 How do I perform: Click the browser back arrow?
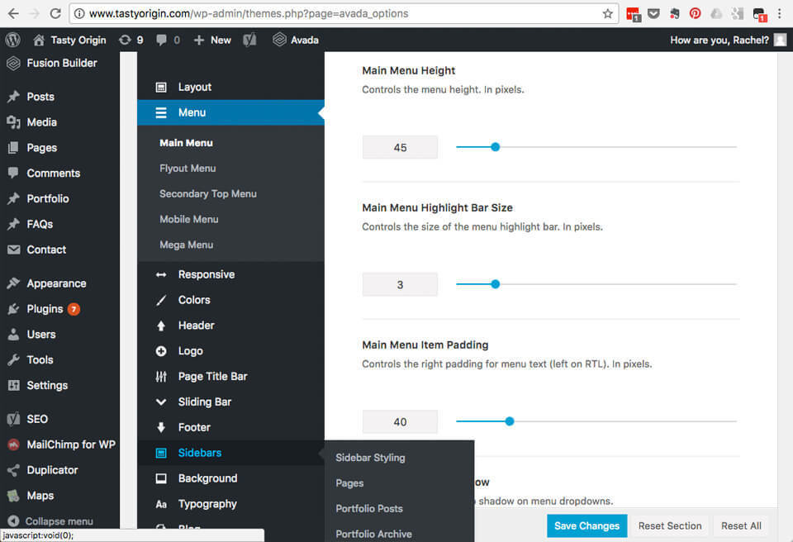coord(13,14)
